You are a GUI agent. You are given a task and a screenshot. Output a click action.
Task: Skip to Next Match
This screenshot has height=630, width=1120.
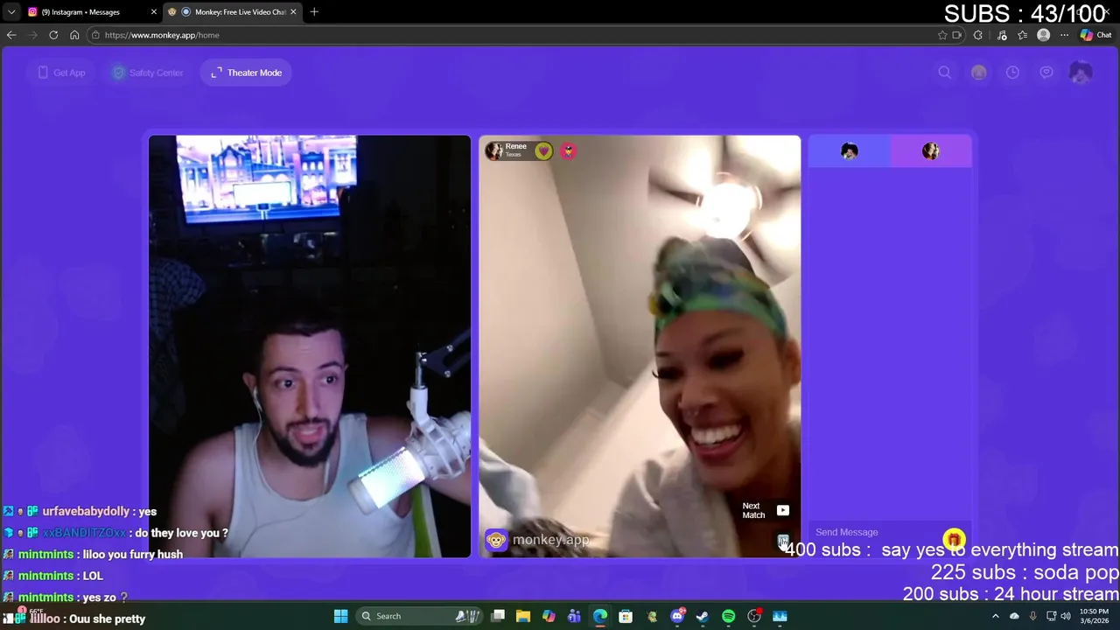(x=766, y=510)
